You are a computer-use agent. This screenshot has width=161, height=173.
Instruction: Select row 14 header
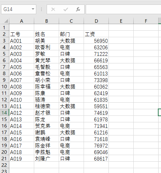coord(4,112)
